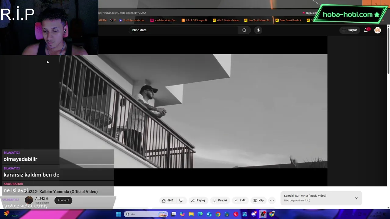This screenshot has height=219, width=390.
Task: Open File Explorer from the taskbar
Action: (191, 214)
